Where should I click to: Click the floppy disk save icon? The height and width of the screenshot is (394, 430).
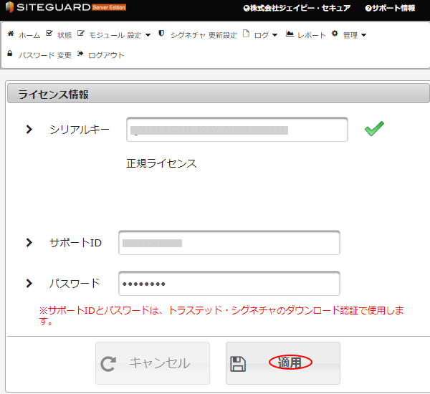(238, 364)
